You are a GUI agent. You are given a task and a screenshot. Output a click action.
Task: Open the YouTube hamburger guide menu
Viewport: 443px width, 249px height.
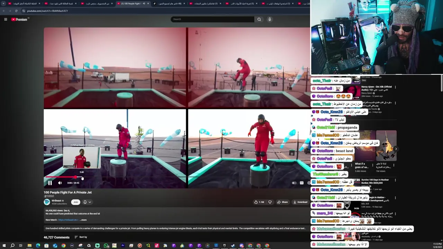(x=6, y=19)
